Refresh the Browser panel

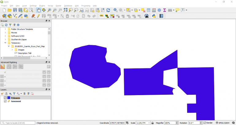point(6,25)
